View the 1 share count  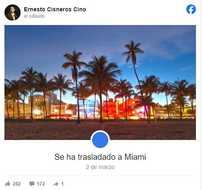[62, 184]
